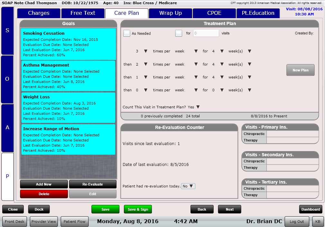The image size is (325, 227).
Task: Log Out of the system
Action: tap(297, 222)
